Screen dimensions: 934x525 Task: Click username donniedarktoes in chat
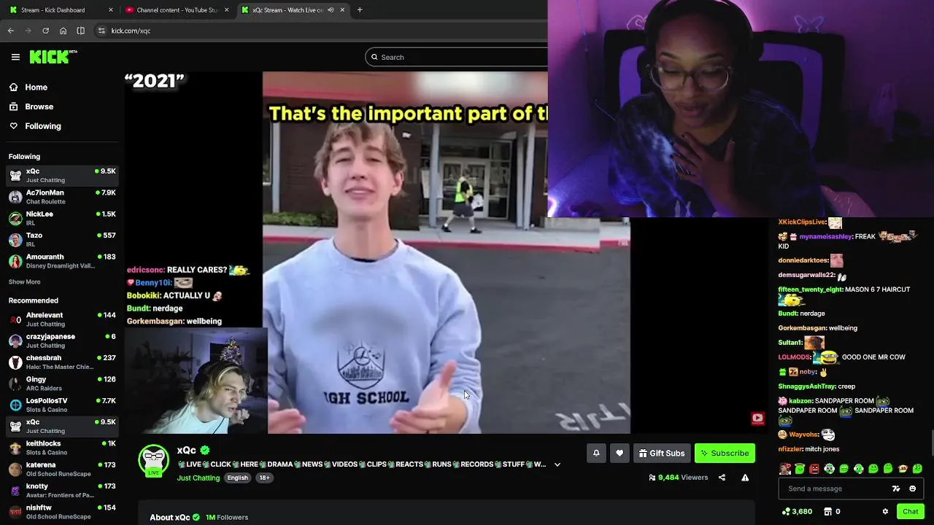tap(803, 260)
